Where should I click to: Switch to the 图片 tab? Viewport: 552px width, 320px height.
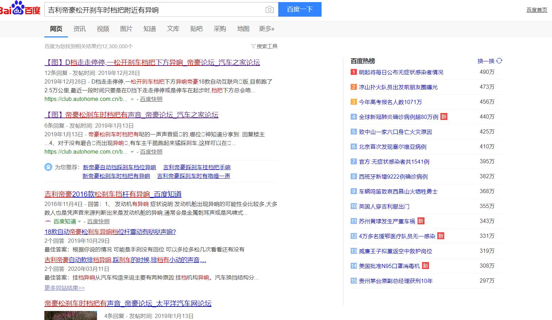click(x=126, y=29)
